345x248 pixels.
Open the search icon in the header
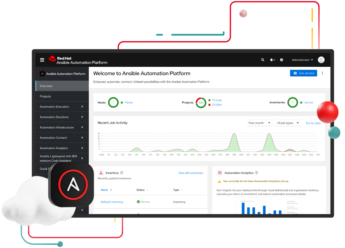tap(263, 59)
